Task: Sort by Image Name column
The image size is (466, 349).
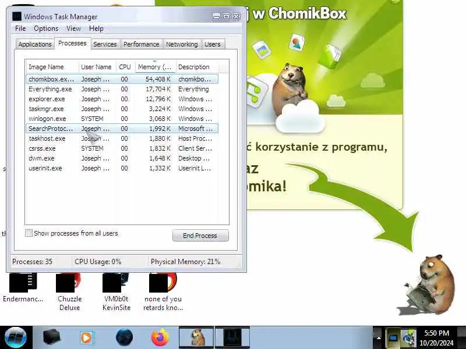Action: pyautogui.click(x=52, y=67)
